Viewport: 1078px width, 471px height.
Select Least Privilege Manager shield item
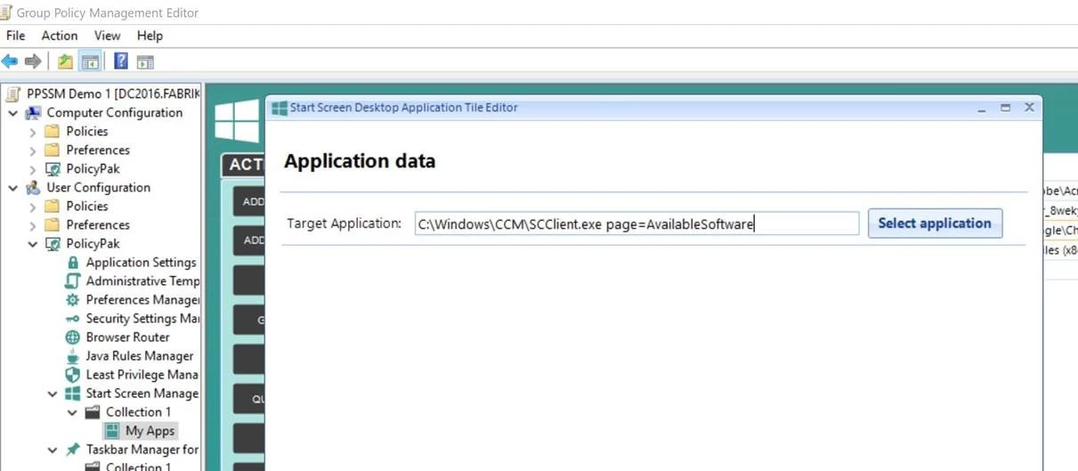click(142, 375)
